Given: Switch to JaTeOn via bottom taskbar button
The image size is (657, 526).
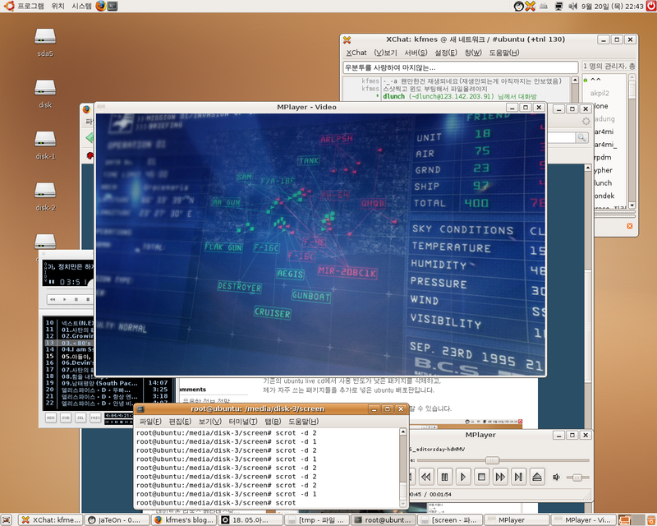Looking at the screenshot, I should (117, 520).
